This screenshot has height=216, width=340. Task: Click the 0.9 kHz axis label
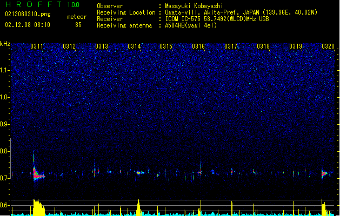click(4, 124)
